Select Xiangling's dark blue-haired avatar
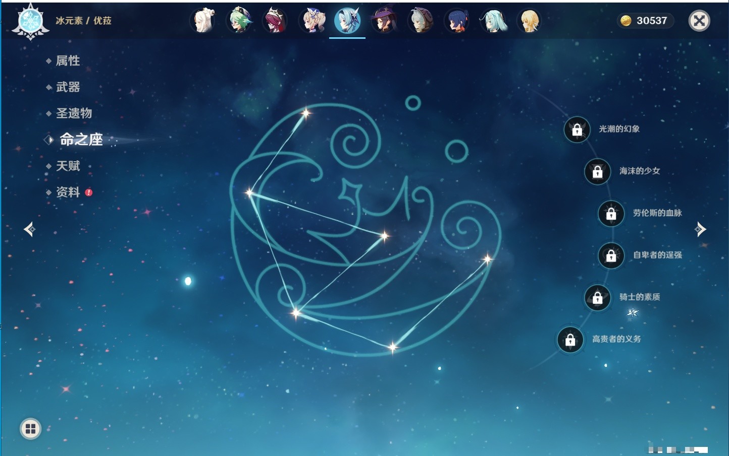Screen dimensions: 729x456 (457, 21)
